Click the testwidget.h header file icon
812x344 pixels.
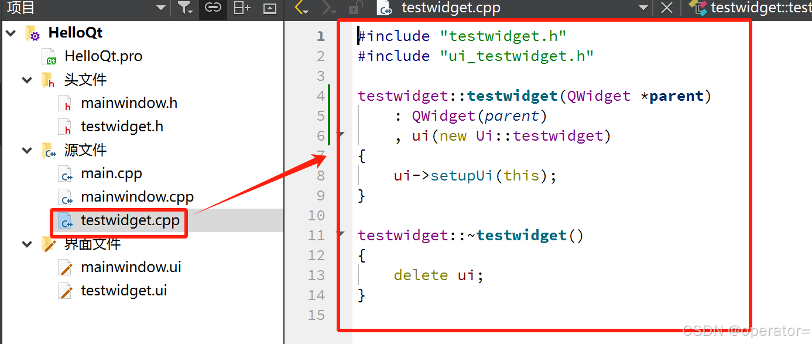66,127
